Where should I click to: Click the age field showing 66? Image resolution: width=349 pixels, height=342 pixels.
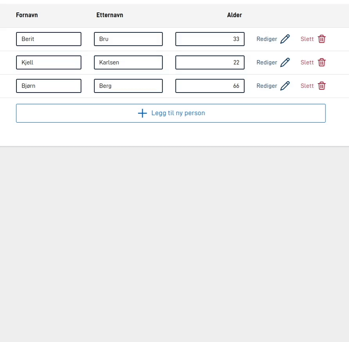210,86
